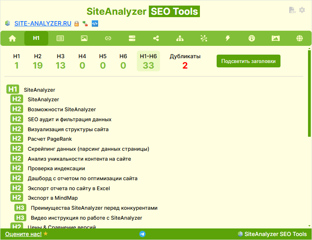Open the links chain tab icon
Viewport: 312px width, 240px height.
(x=108, y=38)
